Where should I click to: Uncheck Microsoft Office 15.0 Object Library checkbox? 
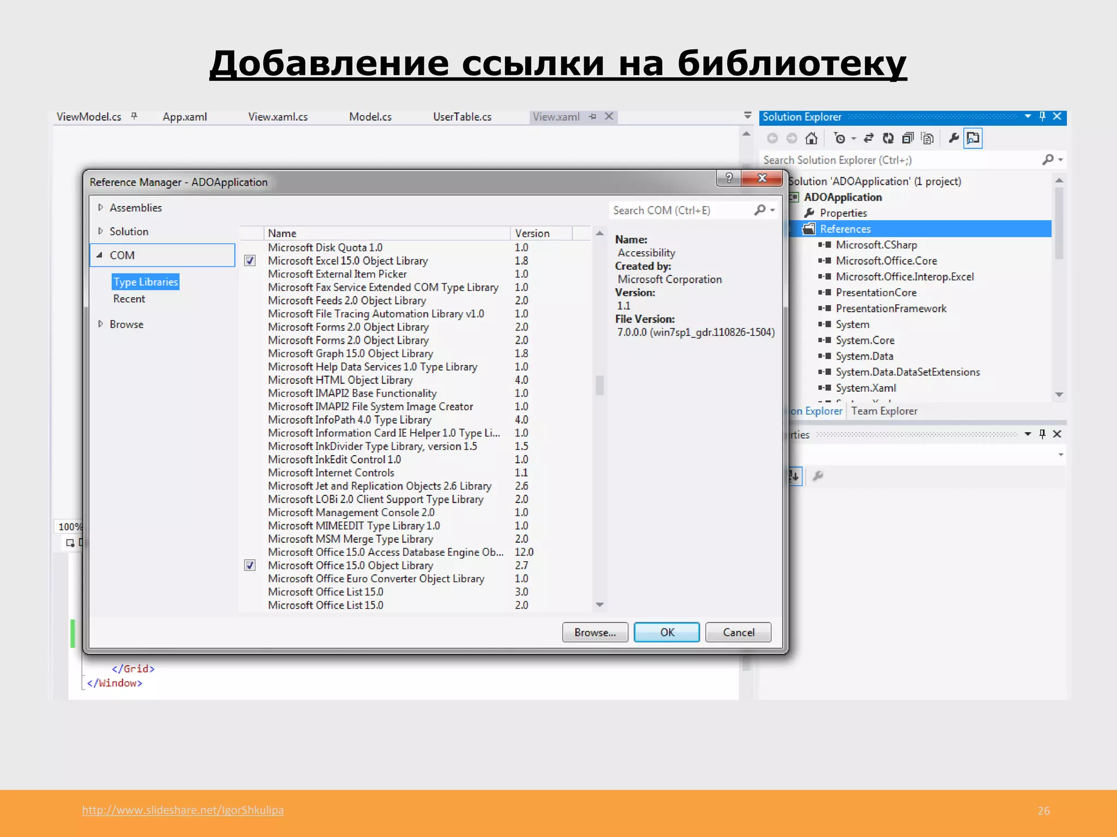coord(250,566)
